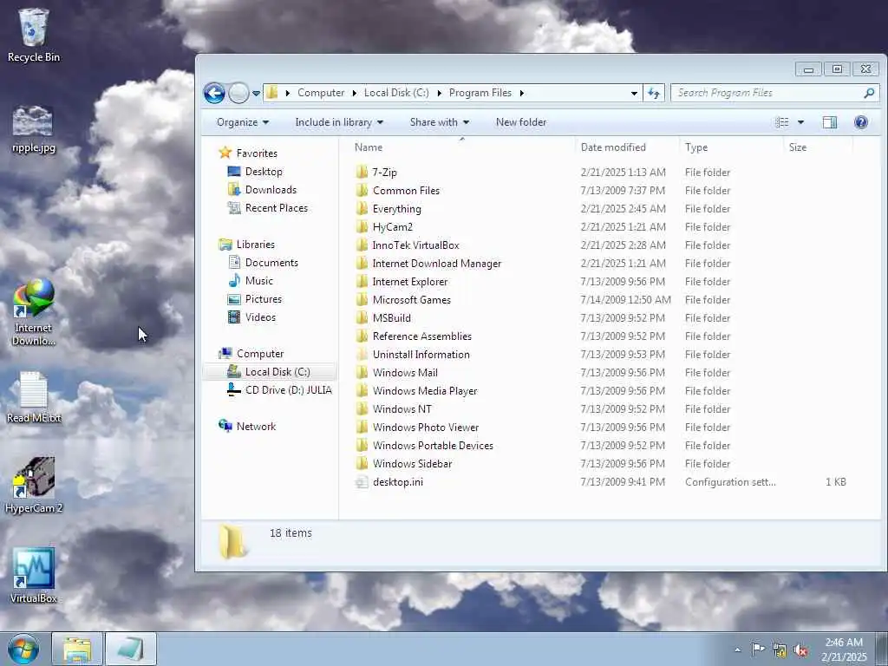
Task: Click the taskbar clock showing 2:46 AM
Action: click(844, 650)
